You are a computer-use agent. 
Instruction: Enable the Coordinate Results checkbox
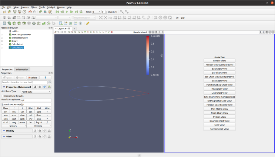pos(3,96)
